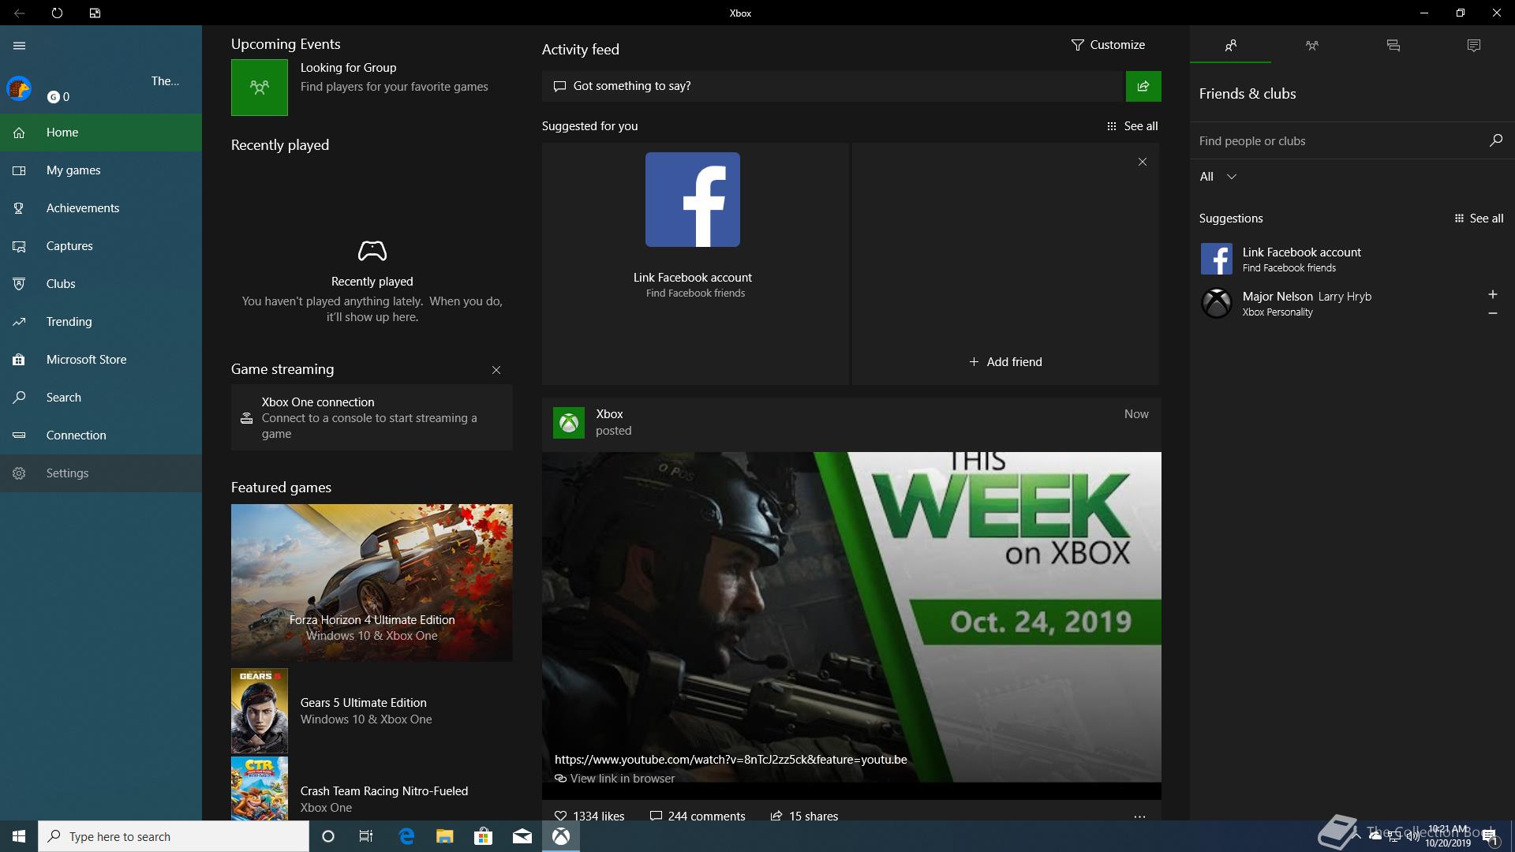
Task: Open Task View on taskbar
Action: pyautogui.click(x=366, y=836)
